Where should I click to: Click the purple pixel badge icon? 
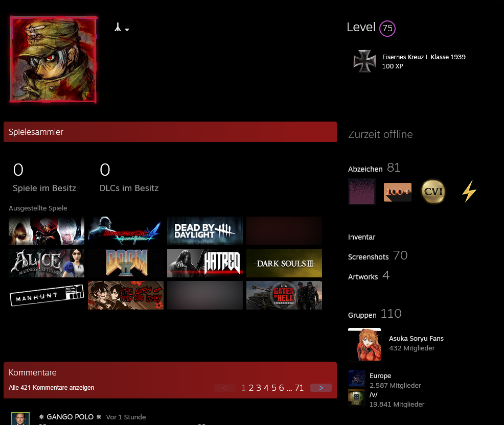[x=362, y=192]
